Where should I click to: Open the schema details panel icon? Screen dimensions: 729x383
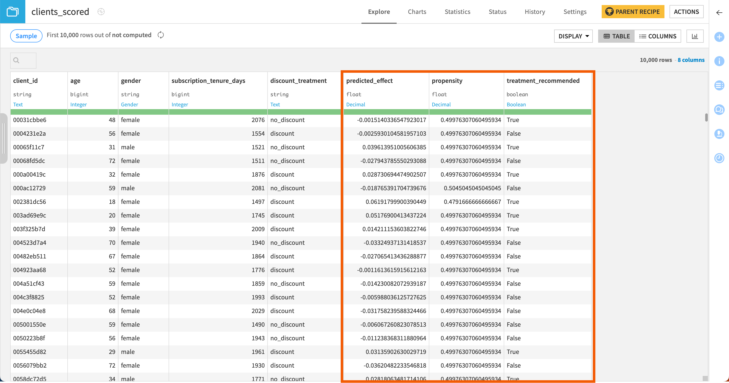(719, 86)
